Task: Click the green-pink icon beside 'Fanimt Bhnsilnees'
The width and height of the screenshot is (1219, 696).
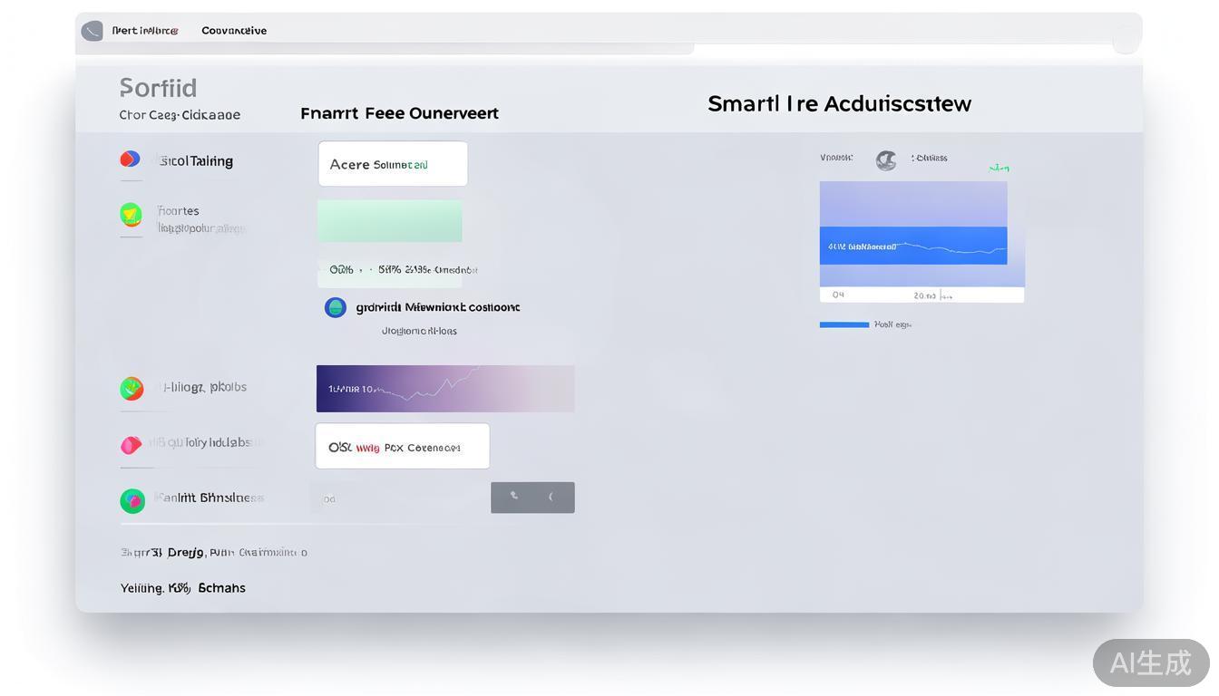Action: [x=132, y=500]
